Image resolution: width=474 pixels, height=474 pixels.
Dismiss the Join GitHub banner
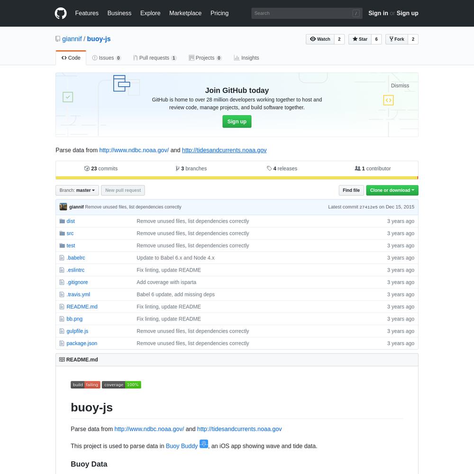400,85
